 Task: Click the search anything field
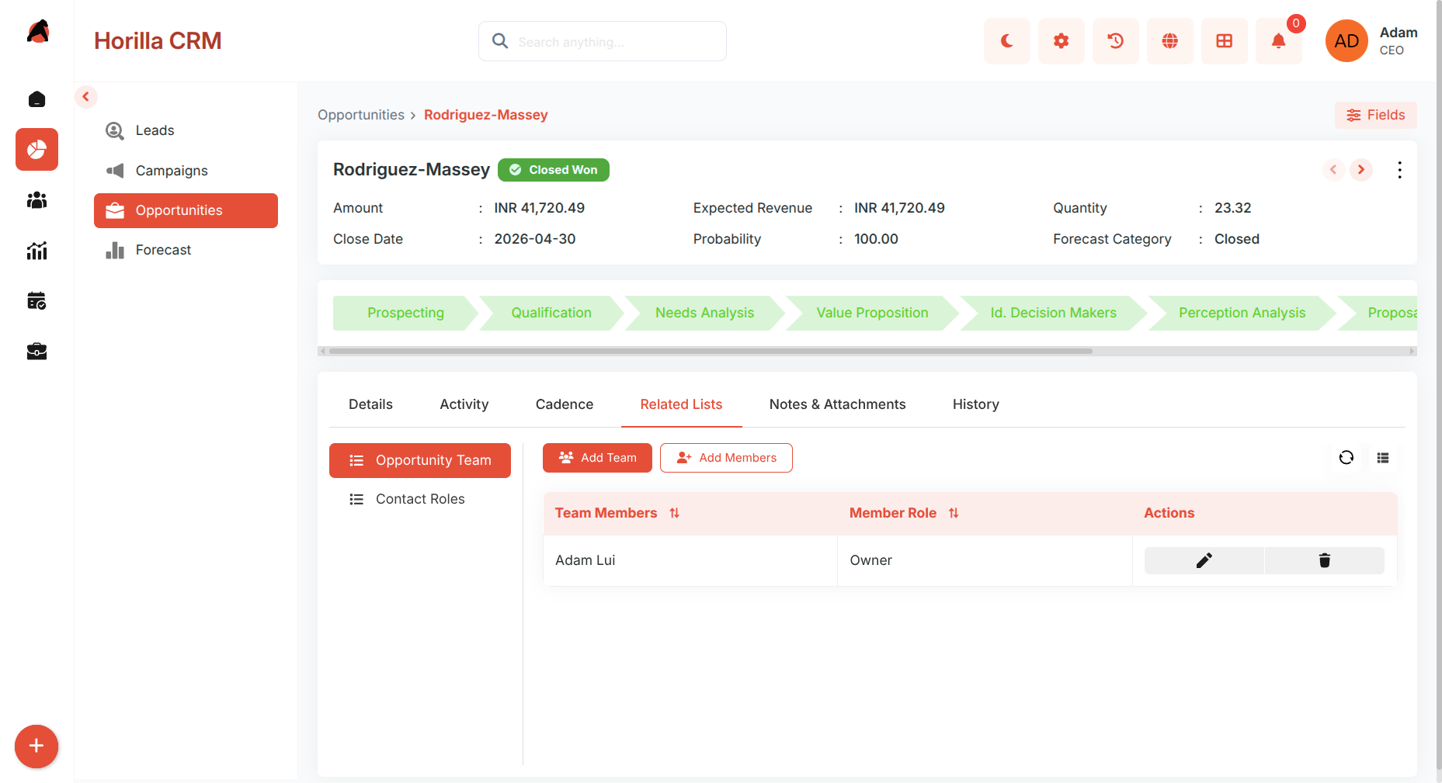coord(603,41)
